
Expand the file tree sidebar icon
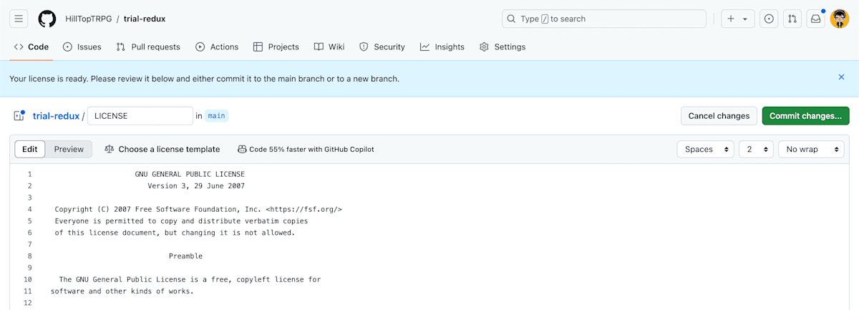[x=19, y=115]
